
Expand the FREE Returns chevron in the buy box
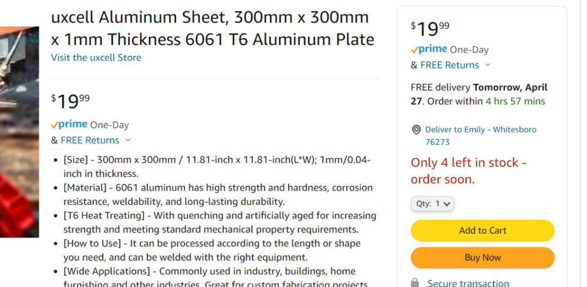tap(488, 65)
